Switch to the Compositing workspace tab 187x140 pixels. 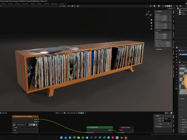coord(54,4)
